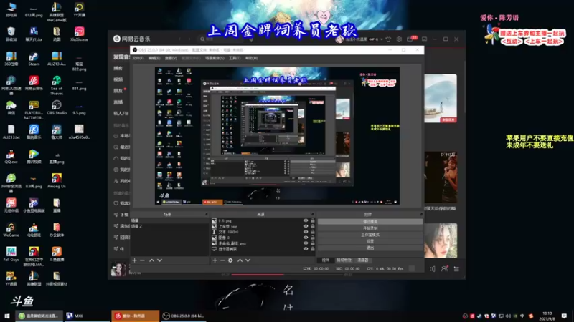Image resolution: width=574 pixels, height=322 pixels.
Task: Open the NetEase Cloud Music messages icon
Action: point(410,39)
